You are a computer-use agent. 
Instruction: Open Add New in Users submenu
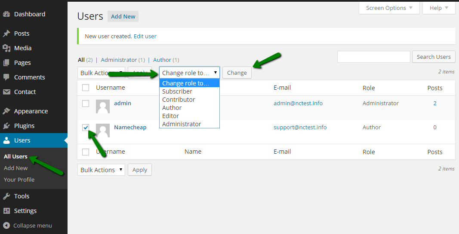click(16, 168)
